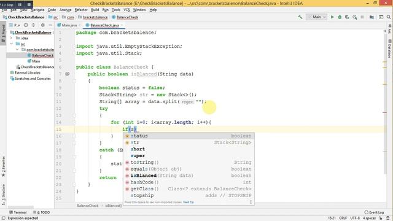Viewport: 393px width, 221px height.
Task: Open the Main run configuration dropdown
Action: (x=317, y=17)
